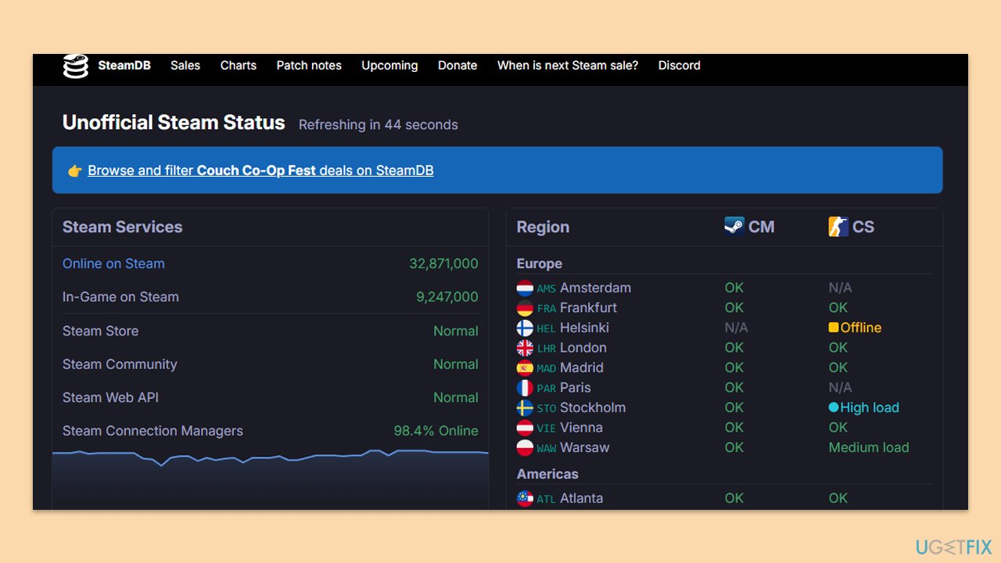Open the Donate page link
The image size is (1001, 563).
[x=457, y=66]
